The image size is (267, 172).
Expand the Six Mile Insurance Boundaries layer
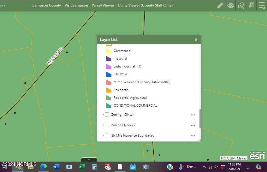(103, 136)
